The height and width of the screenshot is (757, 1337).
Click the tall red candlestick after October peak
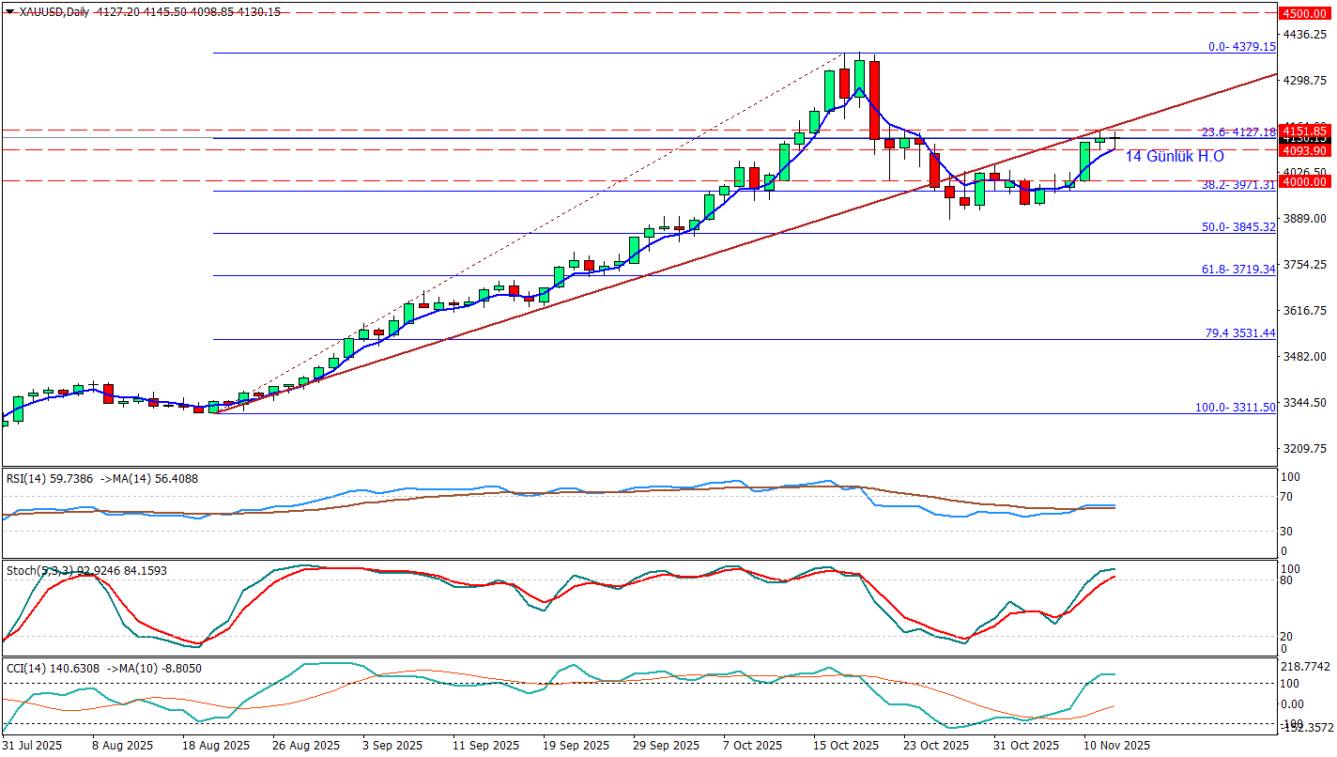[875, 99]
